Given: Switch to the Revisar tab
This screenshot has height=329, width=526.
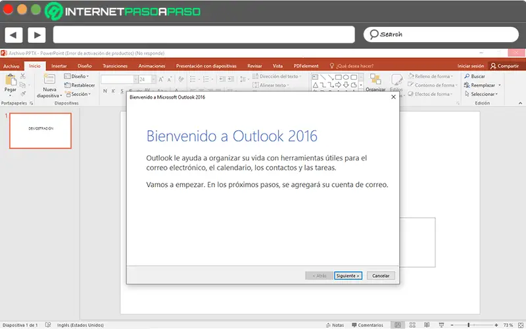Looking at the screenshot, I should [254, 66].
